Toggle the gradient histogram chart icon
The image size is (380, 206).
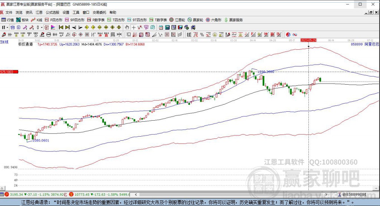(53, 27)
